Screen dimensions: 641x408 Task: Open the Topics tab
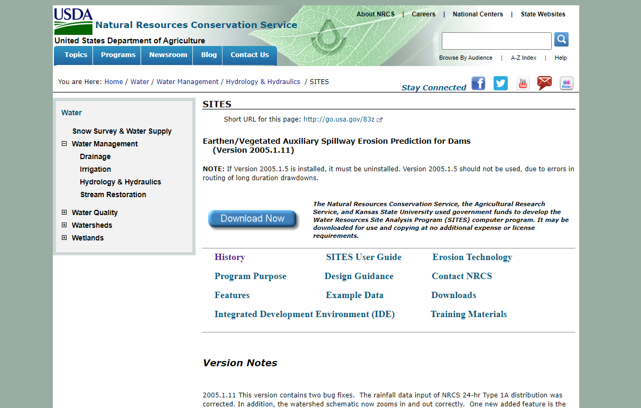tap(76, 55)
